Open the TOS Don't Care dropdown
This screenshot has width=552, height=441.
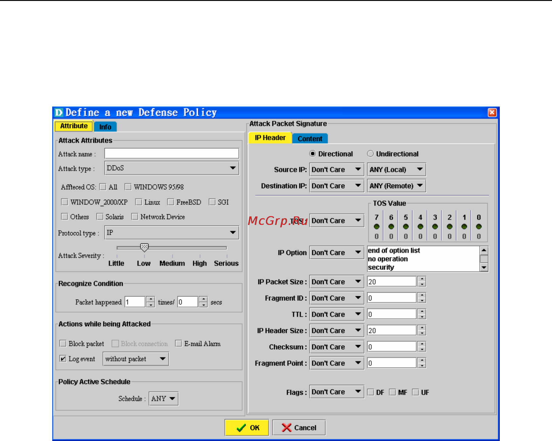coord(337,221)
